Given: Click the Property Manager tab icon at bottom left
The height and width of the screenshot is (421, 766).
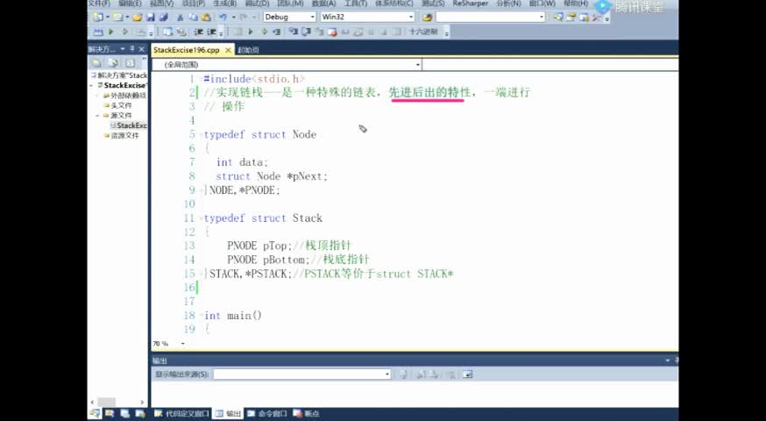Looking at the screenshot, I should click(x=125, y=414).
